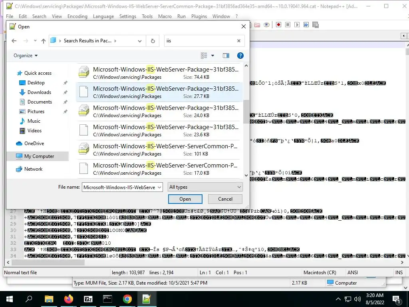
Task: Open the File name combo dropdown
Action: click(x=159, y=187)
